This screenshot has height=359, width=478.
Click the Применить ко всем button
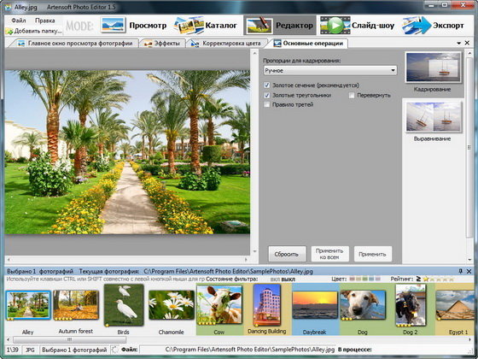pyautogui.click(x=329, y=254)
